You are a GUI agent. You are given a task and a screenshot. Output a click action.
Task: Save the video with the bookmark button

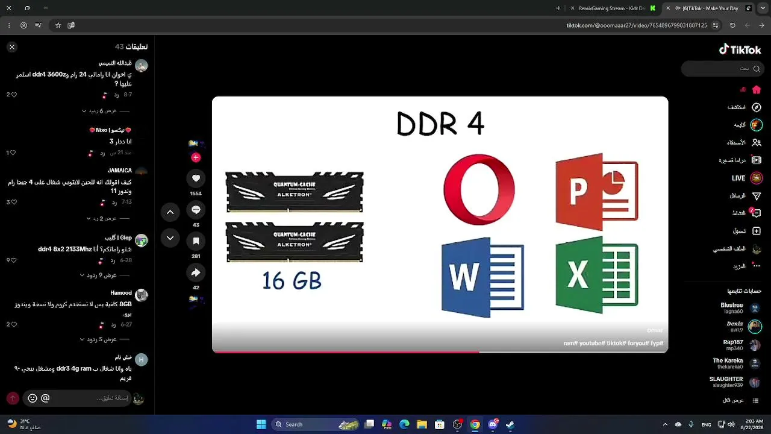point(196,242)
